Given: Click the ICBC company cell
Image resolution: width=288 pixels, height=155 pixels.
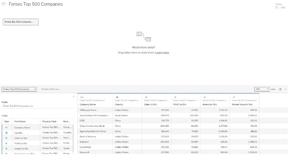Looking at the screenshot, I should click(x=95, y=121).
